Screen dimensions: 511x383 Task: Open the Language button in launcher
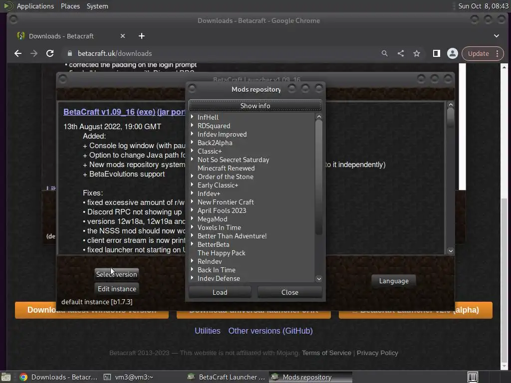394,281
